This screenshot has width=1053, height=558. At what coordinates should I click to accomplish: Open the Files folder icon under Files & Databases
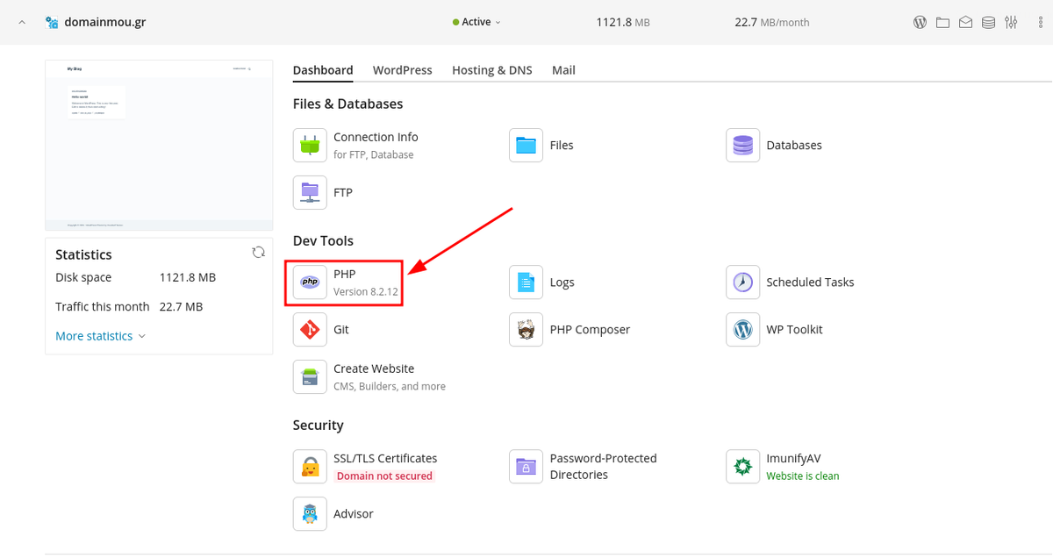pyautogui.click(x=526, y=145)
